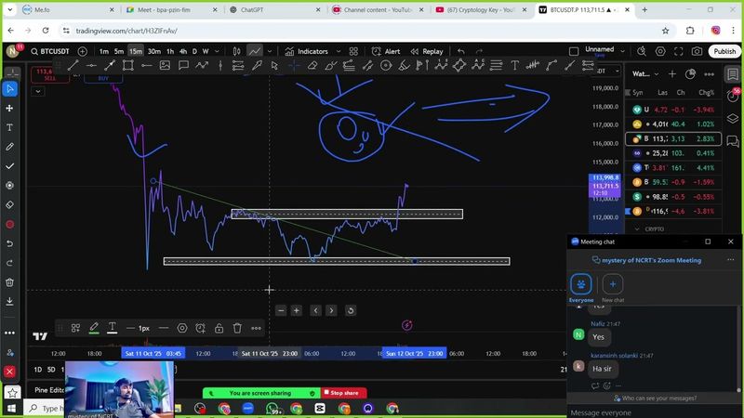
Task: Select the 30m timeframe
Action: click(153, 51)
